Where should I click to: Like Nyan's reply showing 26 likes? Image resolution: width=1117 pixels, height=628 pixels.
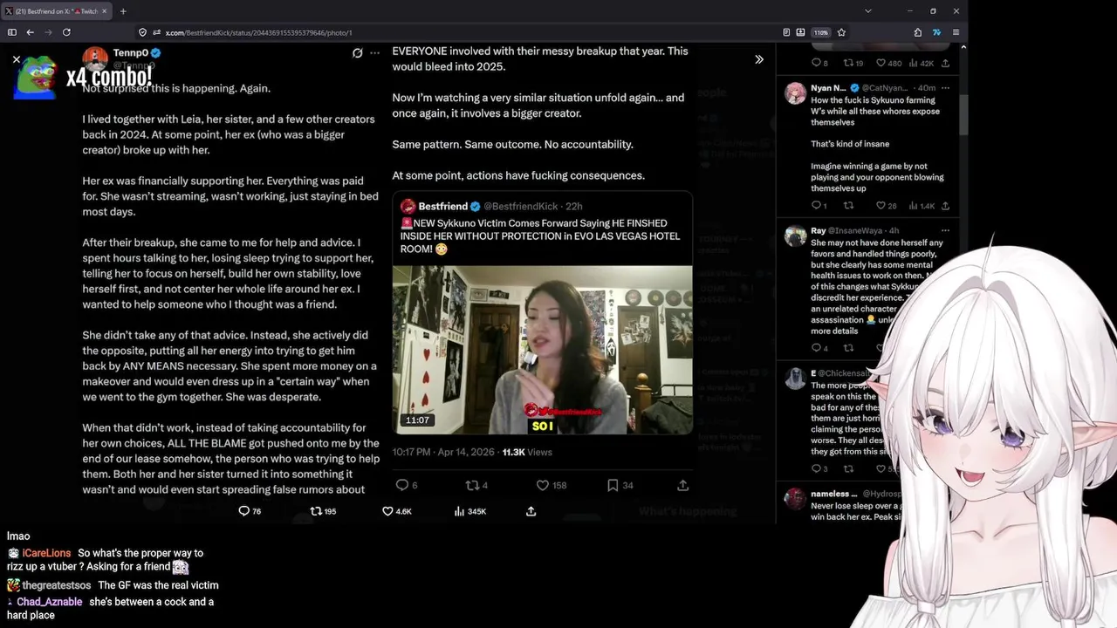(x=880, y=206)
